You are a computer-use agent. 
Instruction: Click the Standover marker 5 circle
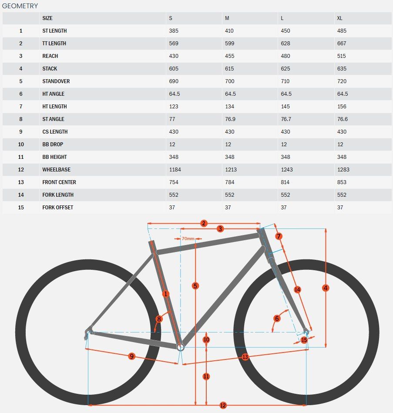(x=195, y=286)
